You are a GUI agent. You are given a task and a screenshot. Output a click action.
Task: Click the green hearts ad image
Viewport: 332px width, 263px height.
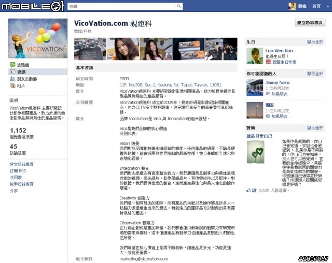click(256, 152)
